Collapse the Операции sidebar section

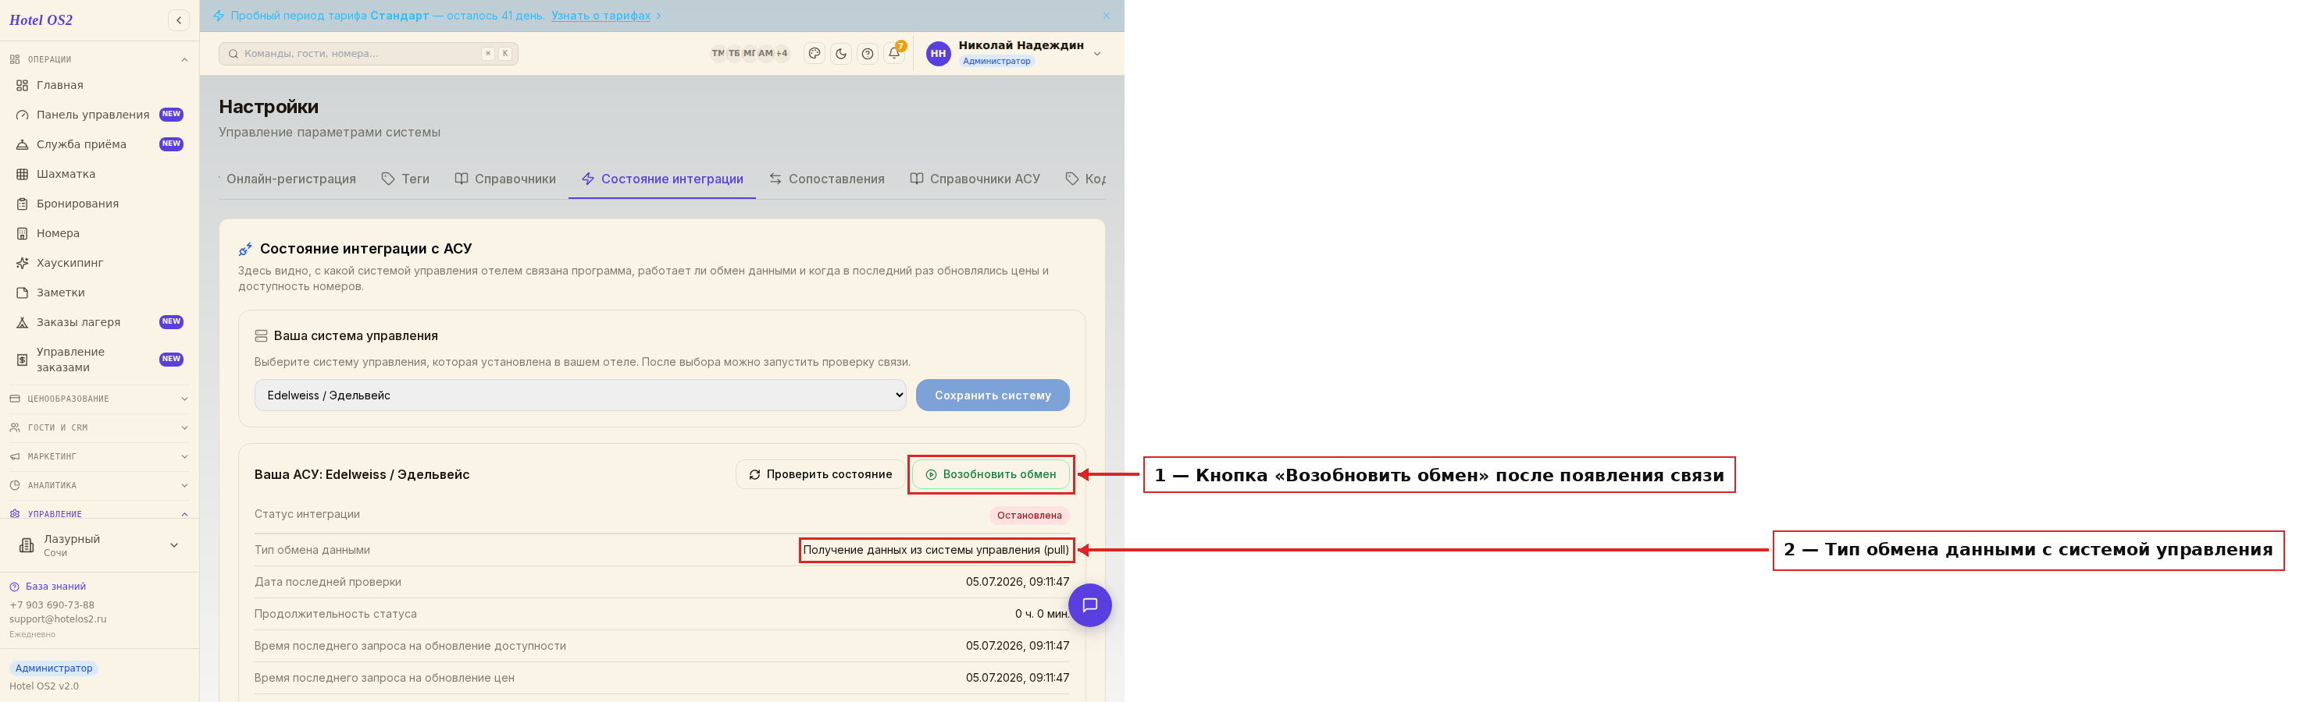[x=99, y=60]
